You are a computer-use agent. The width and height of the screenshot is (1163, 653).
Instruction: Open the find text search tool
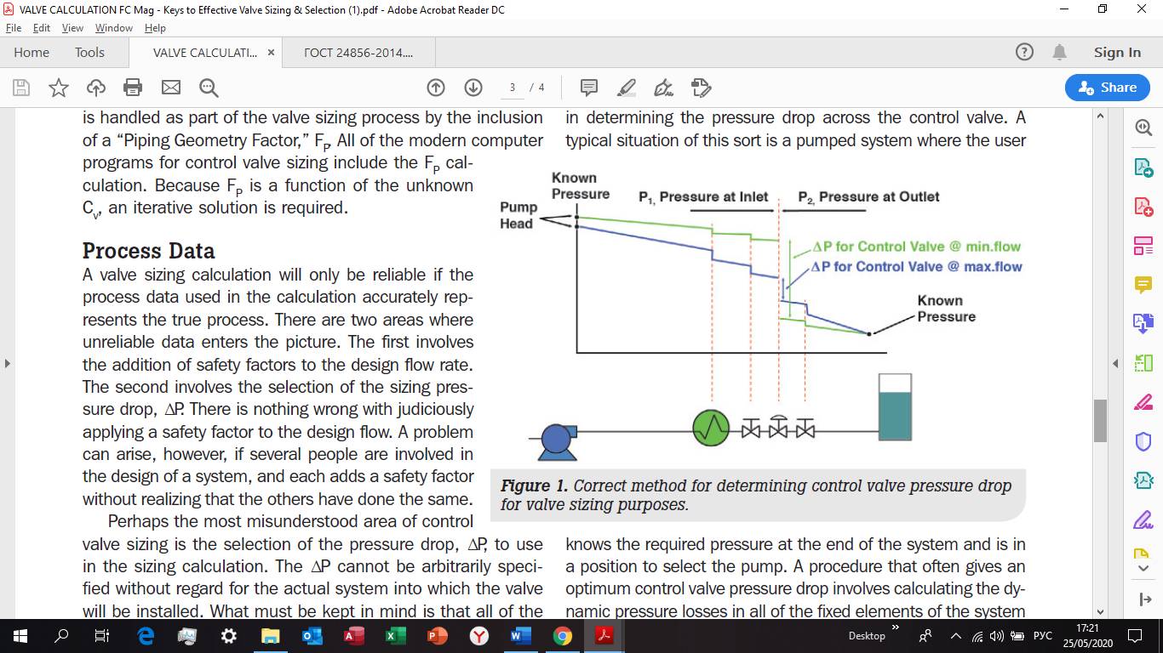[209, 88]
